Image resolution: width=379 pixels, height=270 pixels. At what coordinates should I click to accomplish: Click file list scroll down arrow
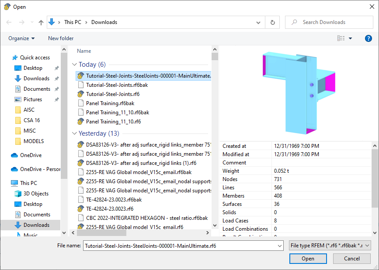coord(215,226)
